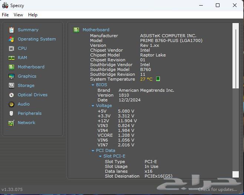Viewport: 244px width, 195px height.
Task: Click the version label v1.33.075
Action: 12,189
